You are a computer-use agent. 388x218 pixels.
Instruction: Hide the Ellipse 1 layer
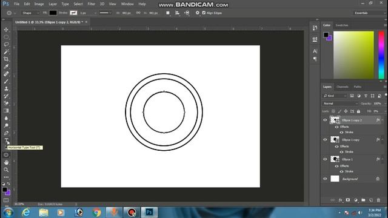click(x=325, y=159)
